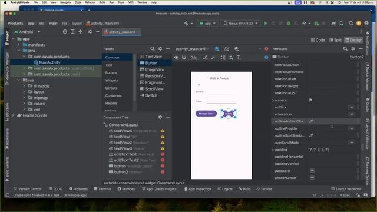Click the purple button in design preview
The height and width of the screenshot is (212, 377).
click(206, 114)
